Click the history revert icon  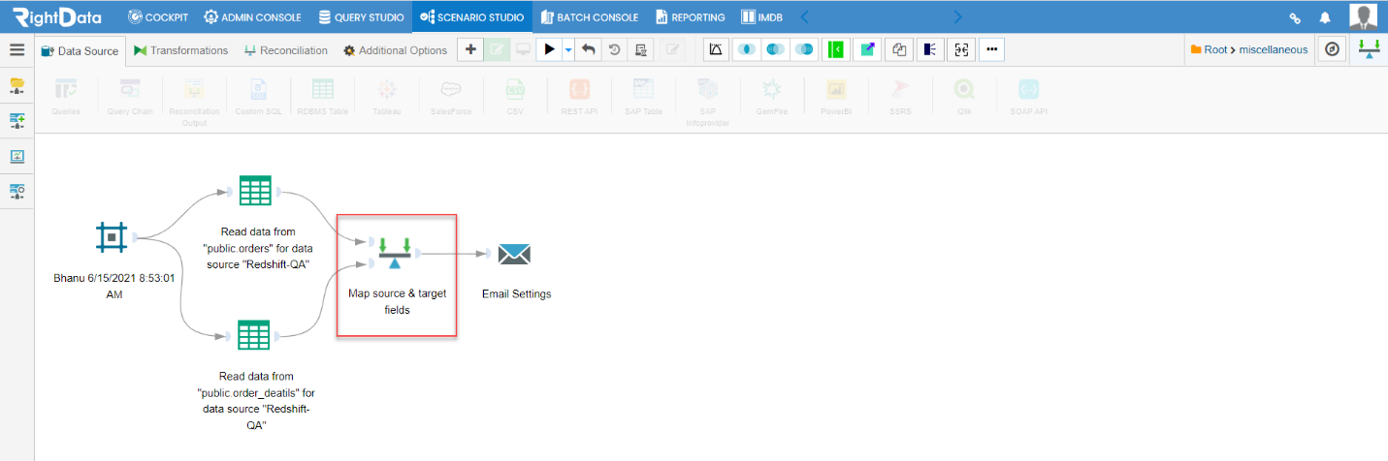[x=614, y=49]
